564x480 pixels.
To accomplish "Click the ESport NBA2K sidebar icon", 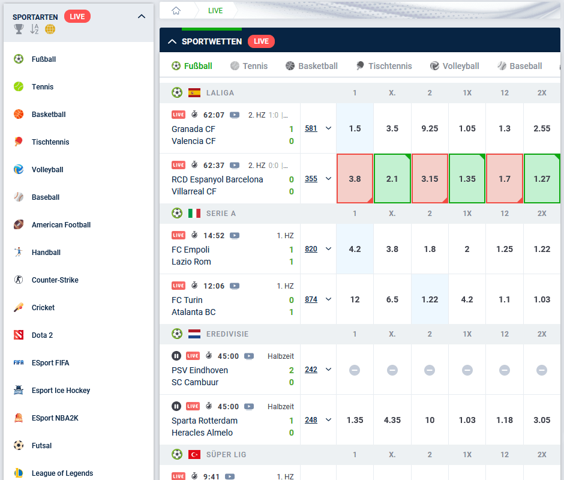I will 19,418.
